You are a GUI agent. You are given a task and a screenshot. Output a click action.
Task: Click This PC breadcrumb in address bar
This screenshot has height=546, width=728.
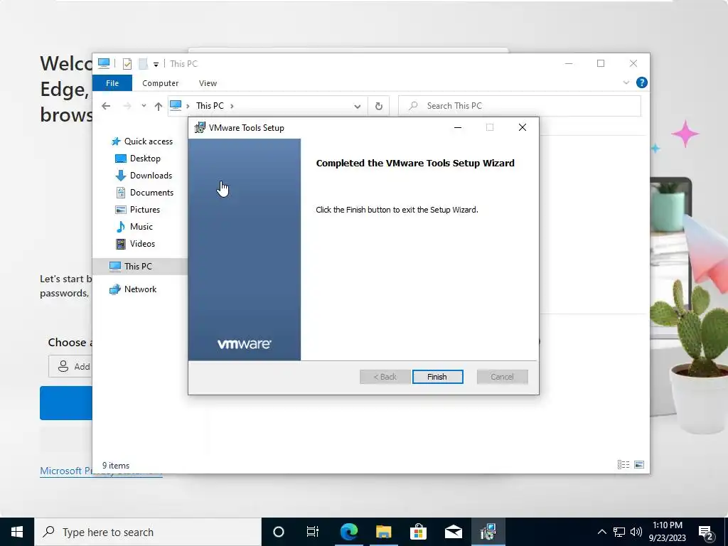click(210, 106)
